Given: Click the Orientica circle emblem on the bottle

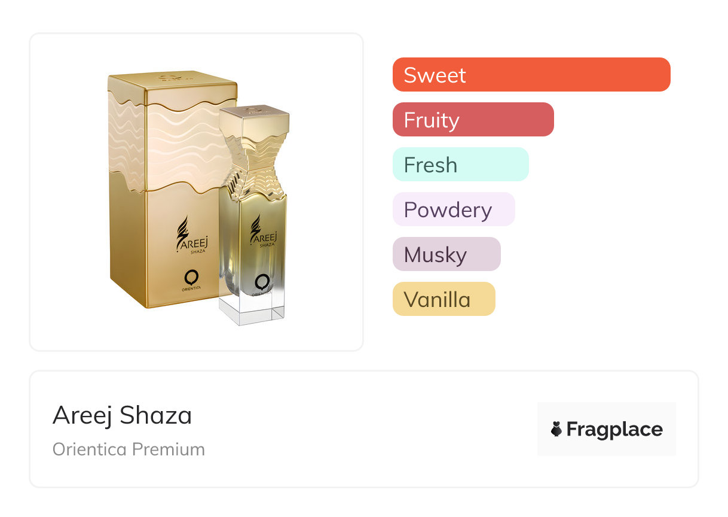Looking at the screenshot, I should click(261, 281).
